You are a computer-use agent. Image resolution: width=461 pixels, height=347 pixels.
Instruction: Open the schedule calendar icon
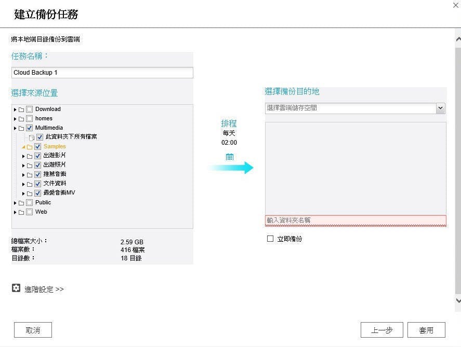pos(230,157)
